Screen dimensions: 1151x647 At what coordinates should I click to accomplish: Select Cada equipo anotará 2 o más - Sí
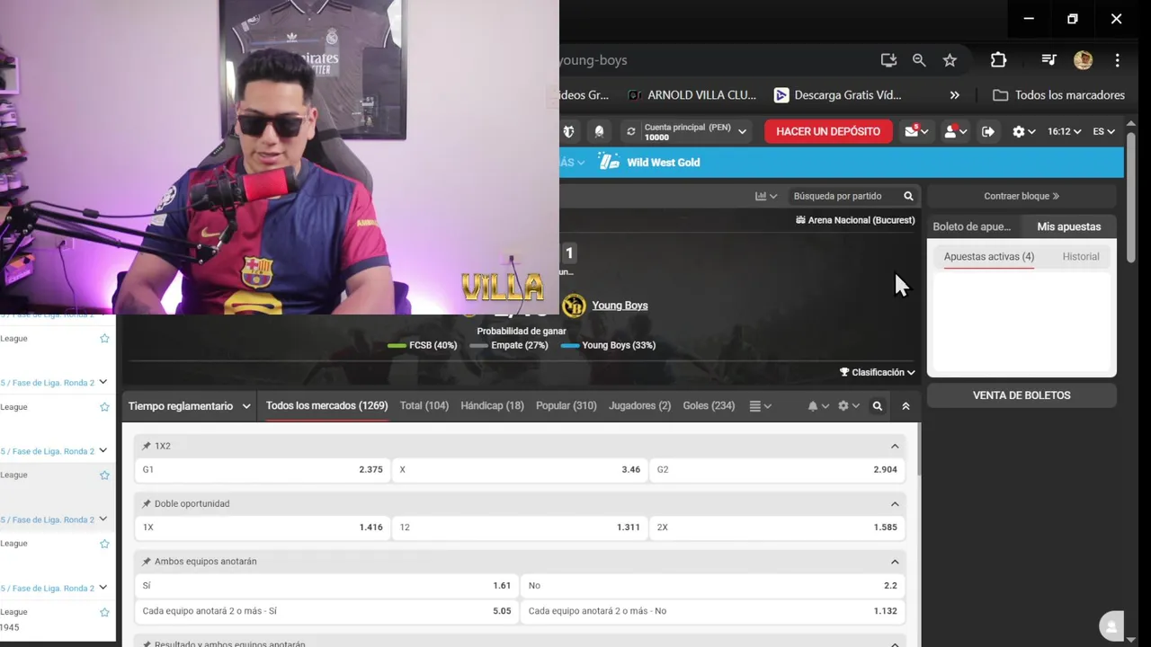pos(326,611)
